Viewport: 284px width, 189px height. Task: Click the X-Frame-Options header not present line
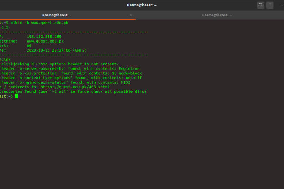click(59, 64)
